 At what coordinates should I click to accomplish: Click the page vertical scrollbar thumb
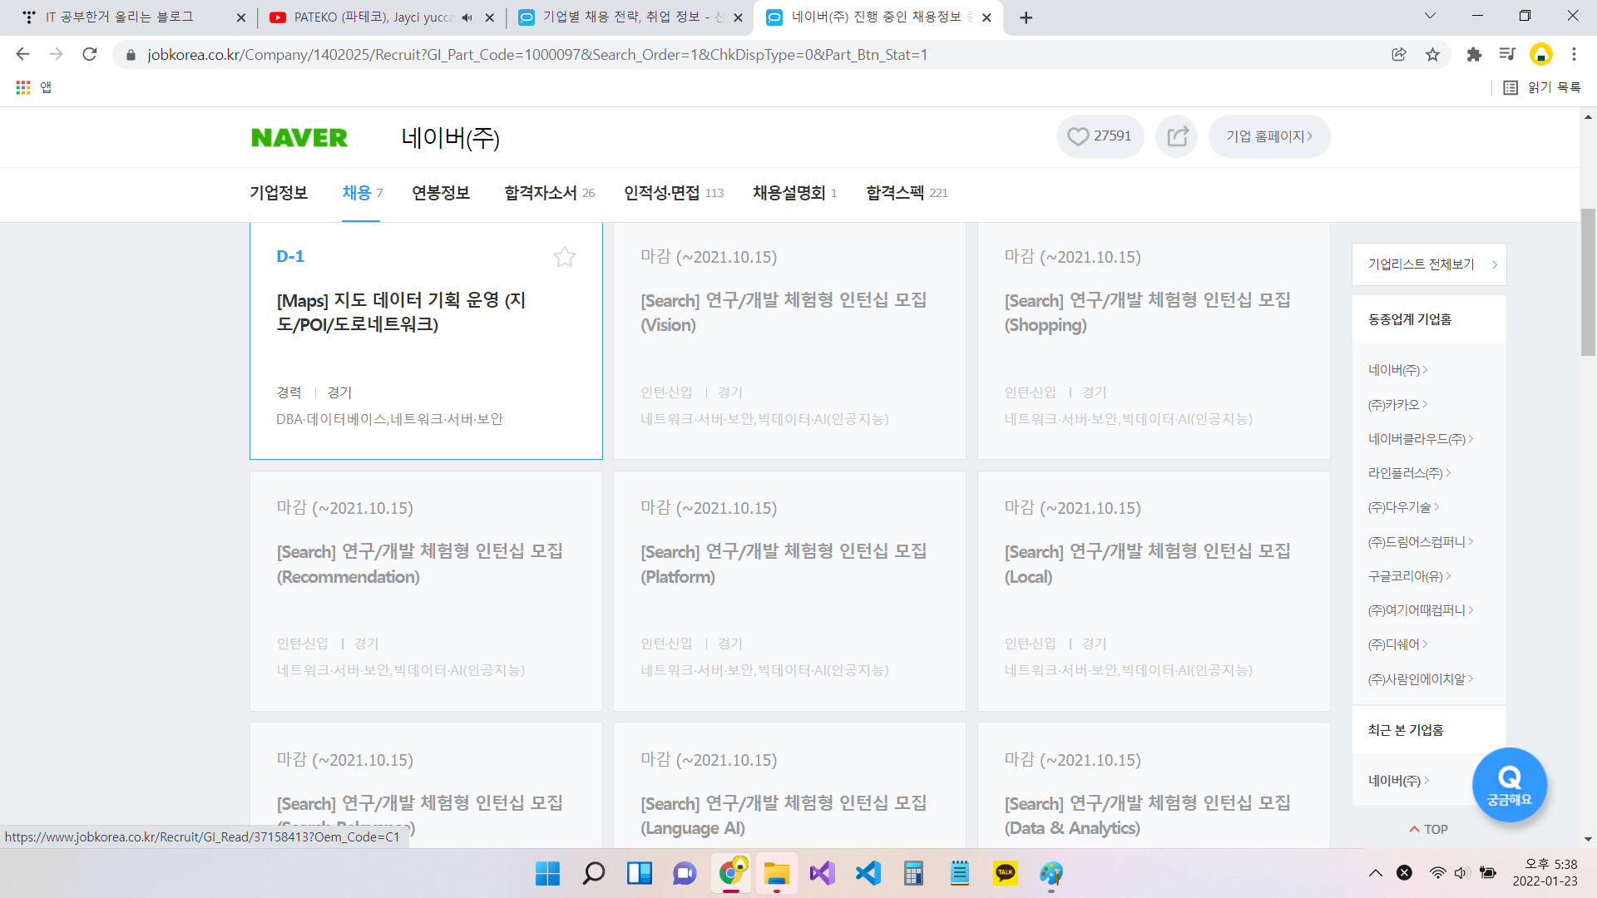pos(1588,283)
